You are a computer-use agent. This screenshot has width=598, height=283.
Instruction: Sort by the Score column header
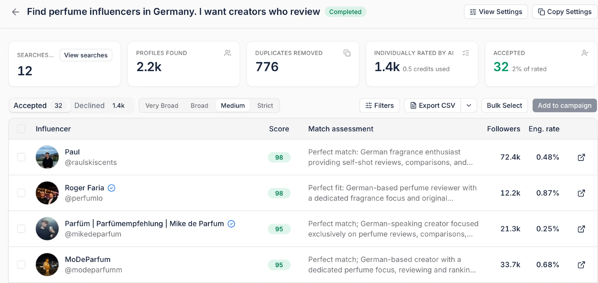(279, 129)
